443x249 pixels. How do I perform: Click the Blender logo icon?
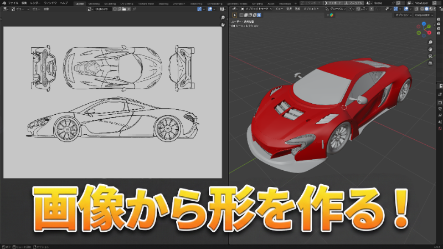(4, 3)
